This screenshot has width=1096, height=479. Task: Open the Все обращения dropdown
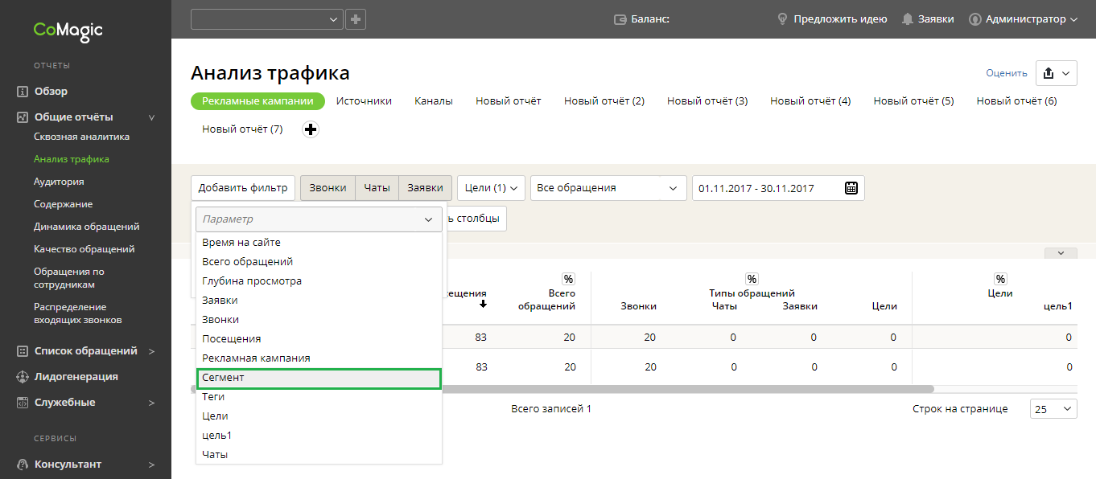coord(608,188)
